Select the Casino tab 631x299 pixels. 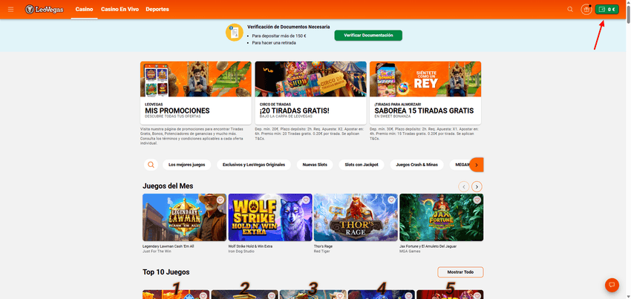(x=84, y=9)
